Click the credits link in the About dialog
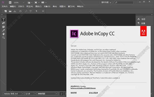This screenshot has width=154, height=97. tap(93, 93)
